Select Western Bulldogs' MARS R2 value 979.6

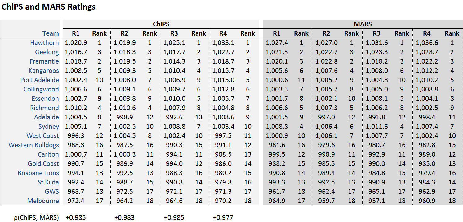pyautogui.click(x=327, y=145)
